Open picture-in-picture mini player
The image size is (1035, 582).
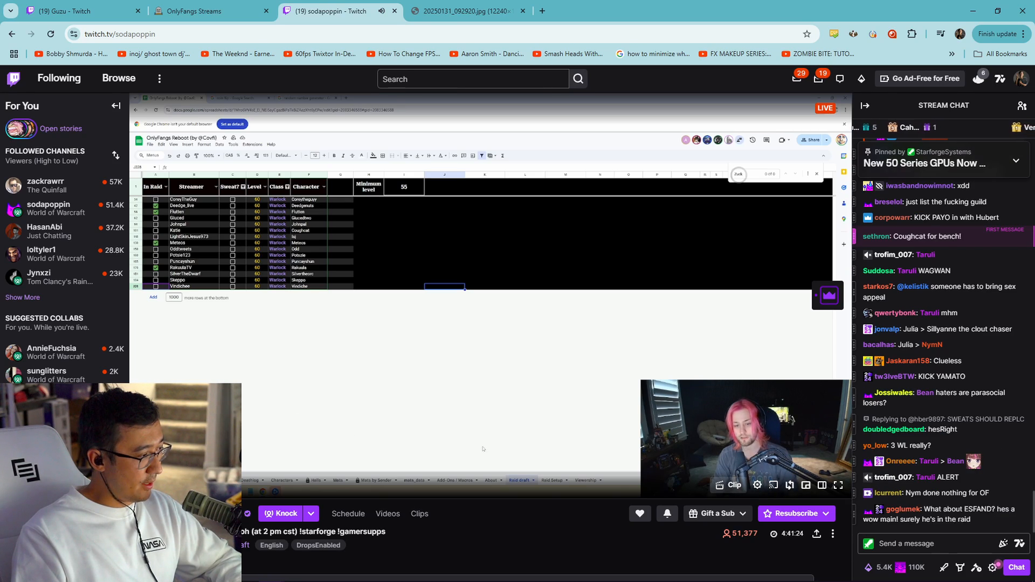[806, 484]
